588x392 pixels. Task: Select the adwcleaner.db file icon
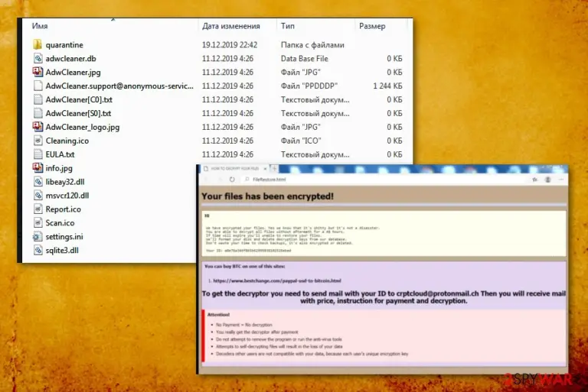pos(38,58)
